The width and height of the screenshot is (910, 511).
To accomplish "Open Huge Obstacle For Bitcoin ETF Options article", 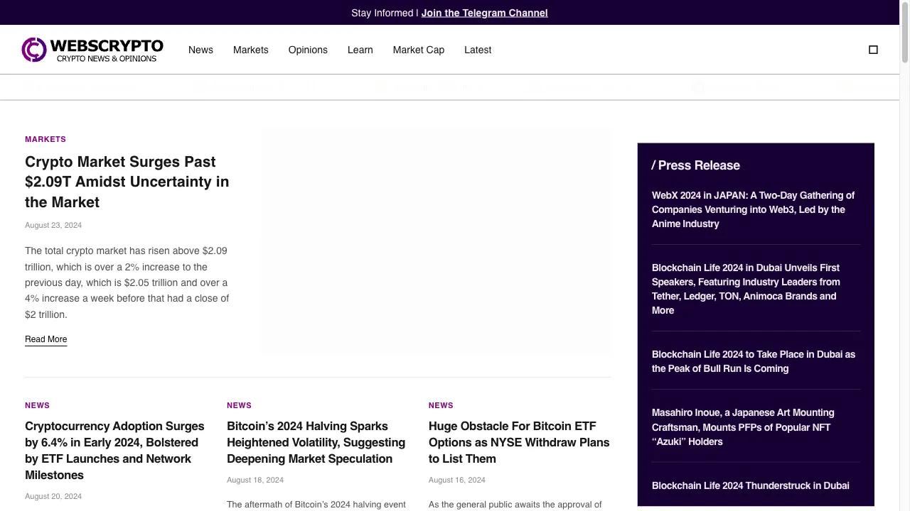I will point(519,442).
